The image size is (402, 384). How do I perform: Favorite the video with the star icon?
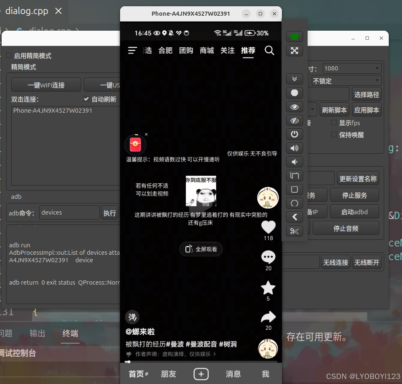pyautogui.click(x=268, y=287)
